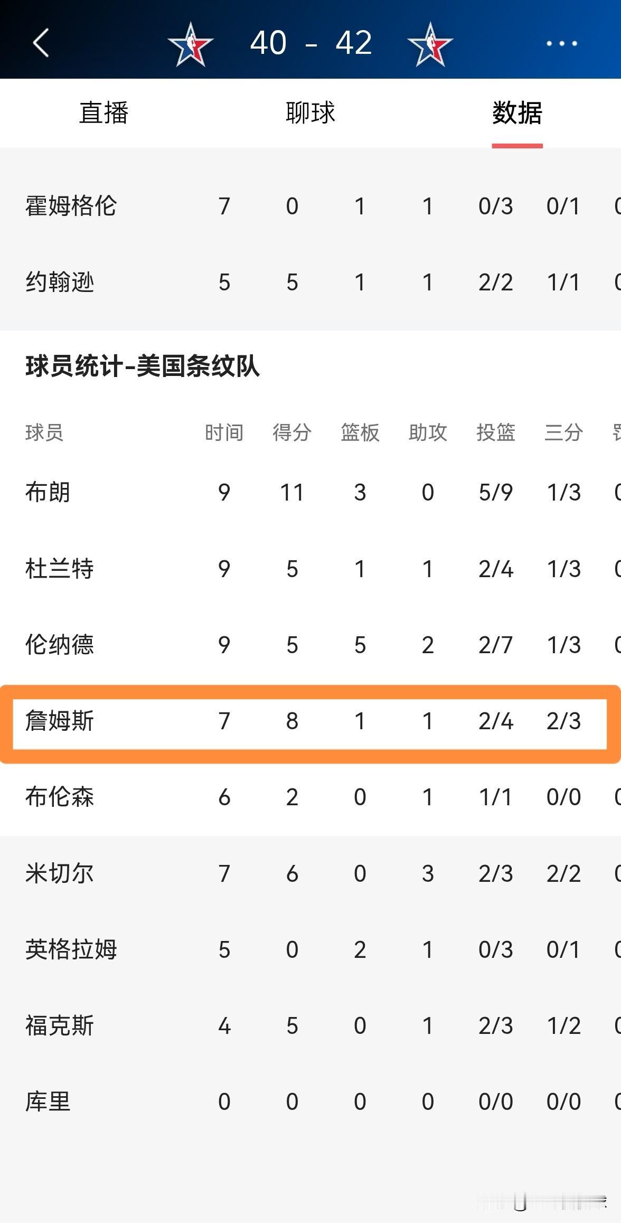Tap the 40 - 42 score display
Image resolution: width=621 pixels, height=1224 pixels.
(311, 43)
